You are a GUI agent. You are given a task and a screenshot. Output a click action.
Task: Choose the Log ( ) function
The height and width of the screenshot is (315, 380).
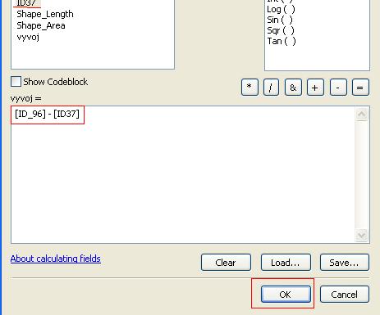(281, 9)
